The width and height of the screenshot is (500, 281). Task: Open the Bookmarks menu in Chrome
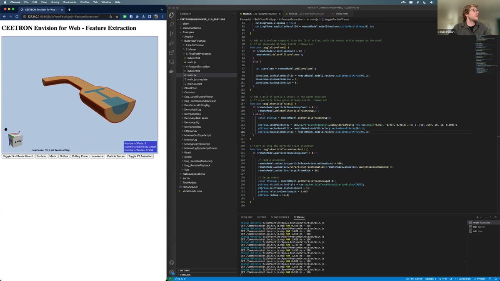point(70,2)
